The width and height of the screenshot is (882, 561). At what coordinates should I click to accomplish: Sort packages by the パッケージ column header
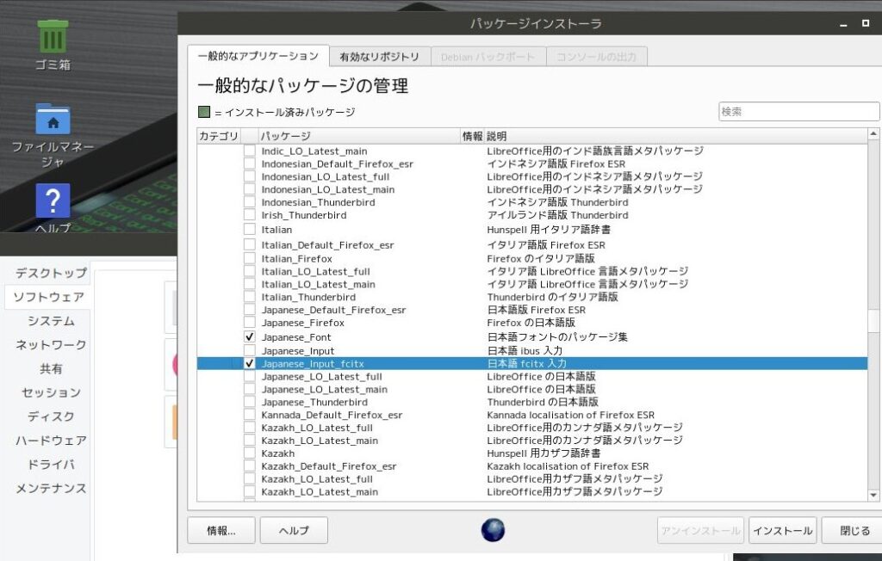coord(284,135)
